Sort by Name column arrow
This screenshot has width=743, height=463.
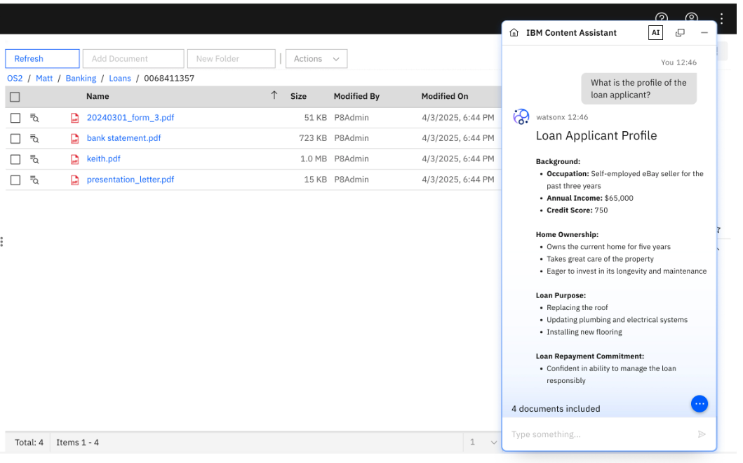click(x=274, y=96)
